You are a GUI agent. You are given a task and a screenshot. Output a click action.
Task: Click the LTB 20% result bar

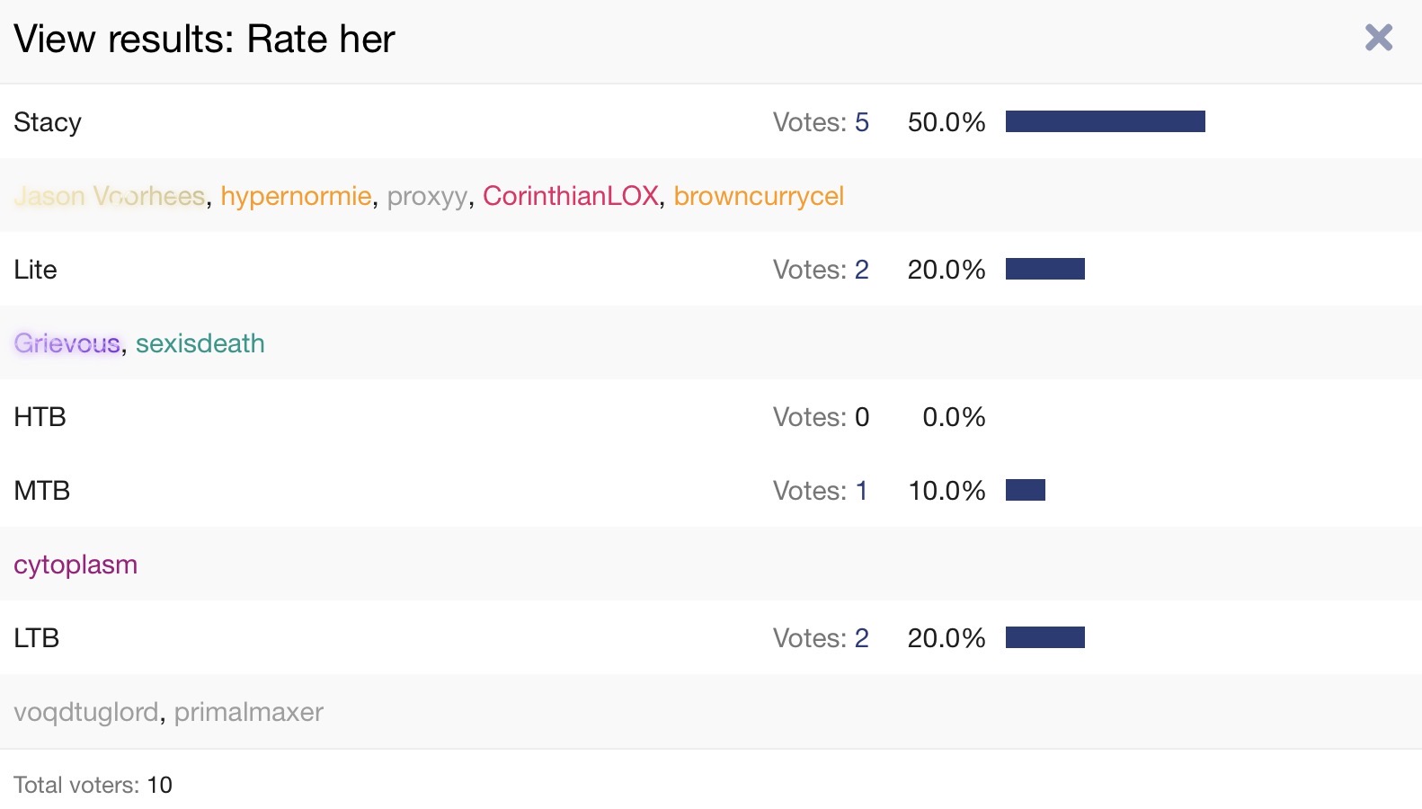click(1044, 637)
